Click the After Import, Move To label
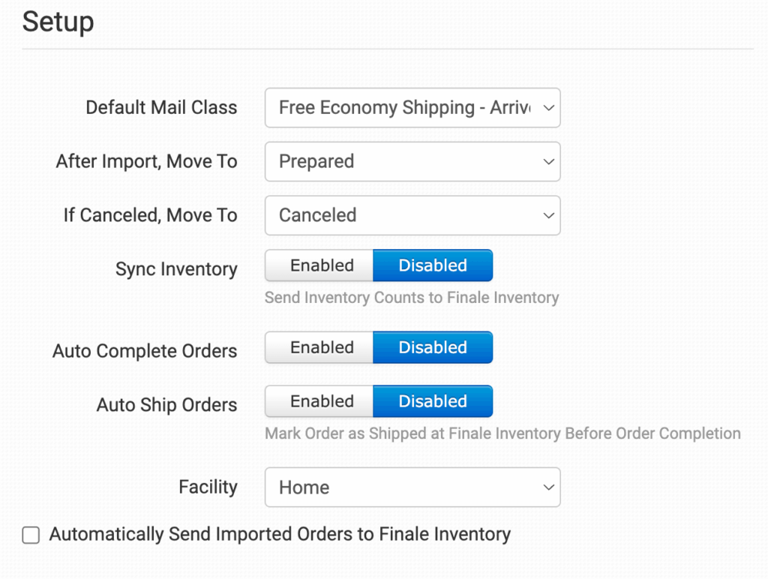This screenshot has width=768, height=579. click(x=146, y=161)
